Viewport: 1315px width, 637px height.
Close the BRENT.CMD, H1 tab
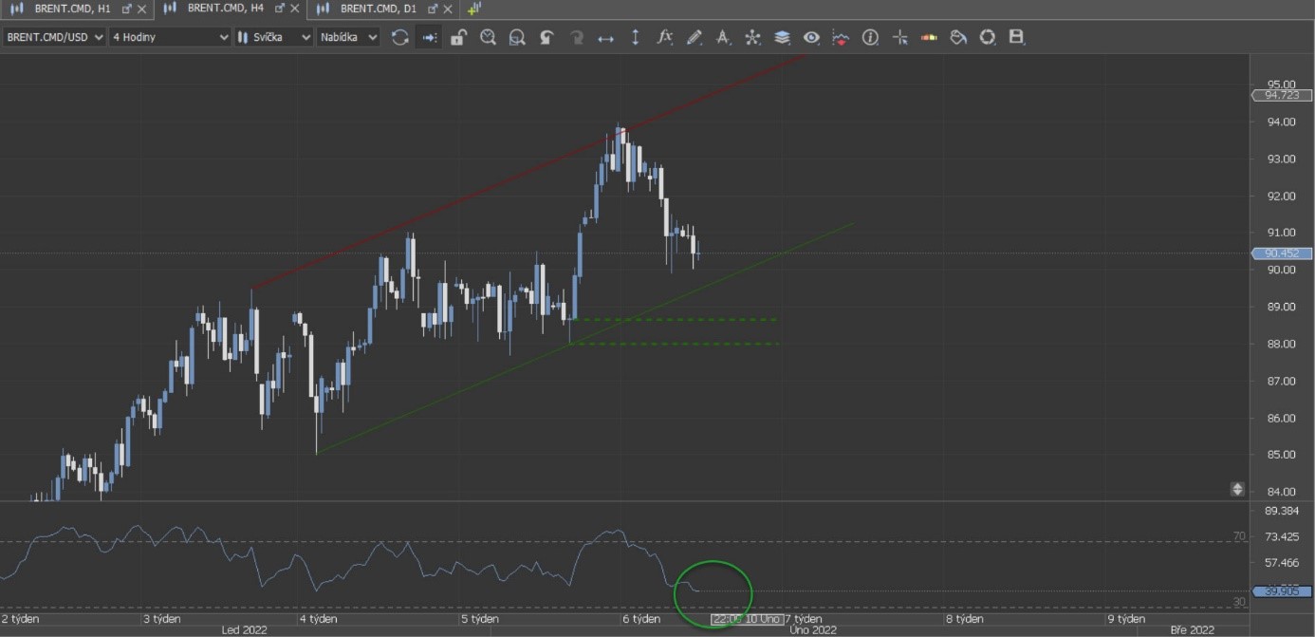tap(142, 9)
